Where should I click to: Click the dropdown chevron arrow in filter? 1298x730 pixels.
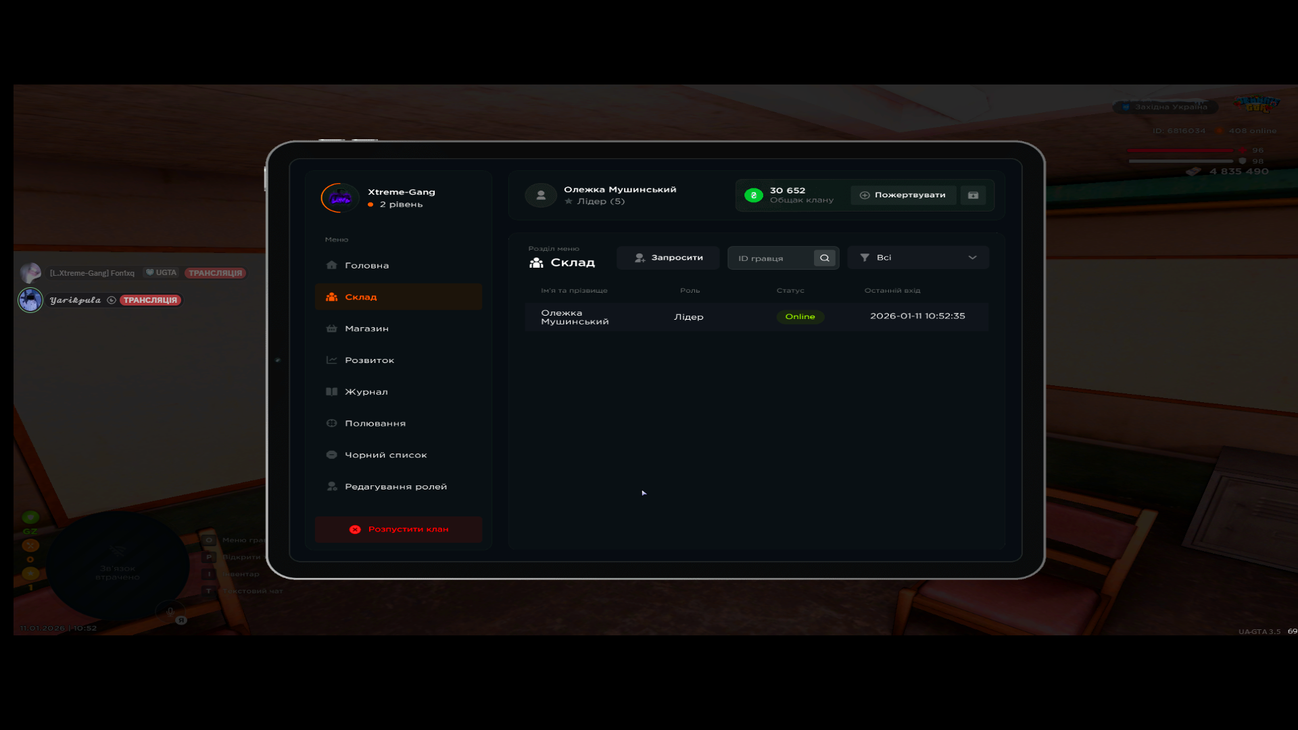(x=972, y=258)
